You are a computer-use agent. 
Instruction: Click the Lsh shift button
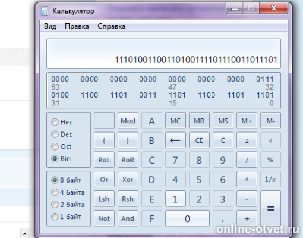point(104,199)
